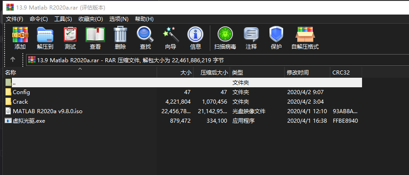
Task: Click the Comment (注释) toolbar icon
Action: (251, 35)
